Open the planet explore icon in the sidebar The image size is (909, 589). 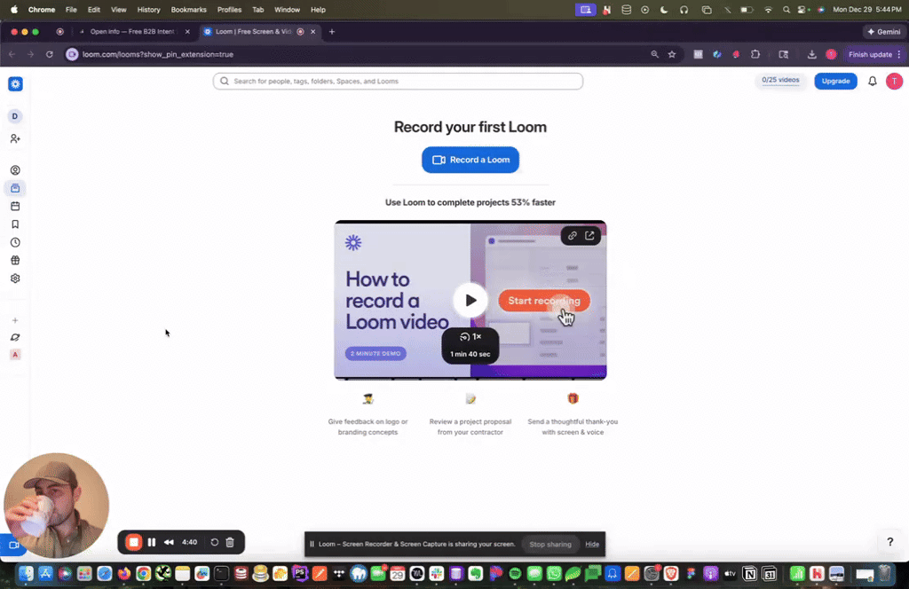point(15,337)
